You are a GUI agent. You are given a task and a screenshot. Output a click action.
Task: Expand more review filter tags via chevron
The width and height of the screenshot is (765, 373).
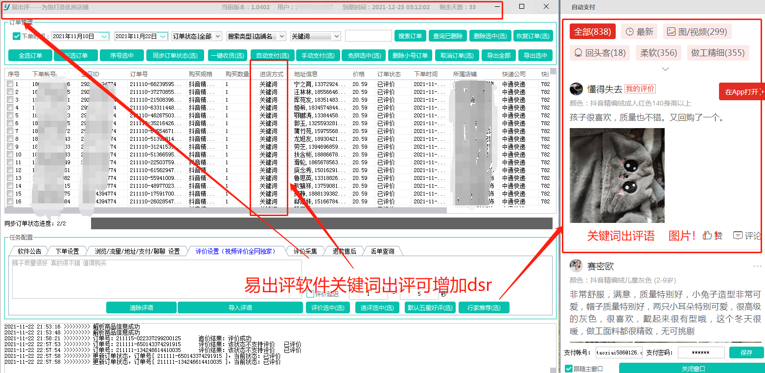pyautogui.click(x=666, y=69)
